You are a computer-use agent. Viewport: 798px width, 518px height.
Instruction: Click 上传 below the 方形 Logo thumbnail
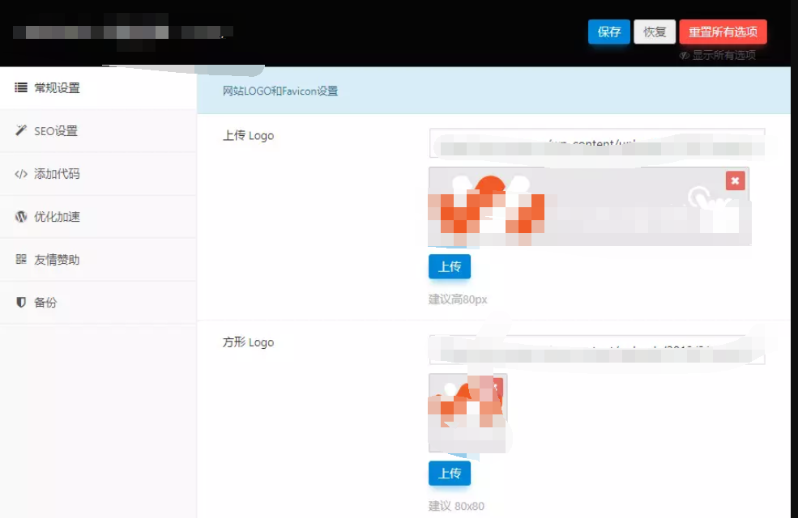(449, 473)
